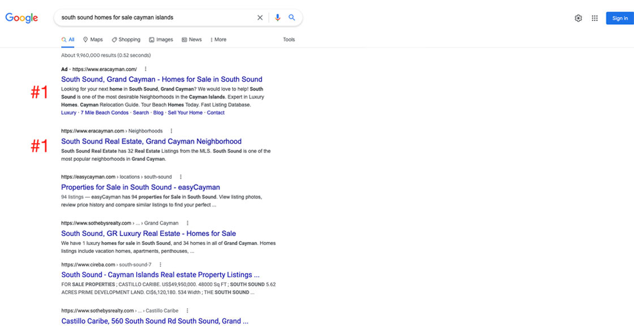The width and height of the screenshot is (634, 328).
Task: Open options menu beside sothebysrealty.com Grand Cayman result
Action: (187, 223)
